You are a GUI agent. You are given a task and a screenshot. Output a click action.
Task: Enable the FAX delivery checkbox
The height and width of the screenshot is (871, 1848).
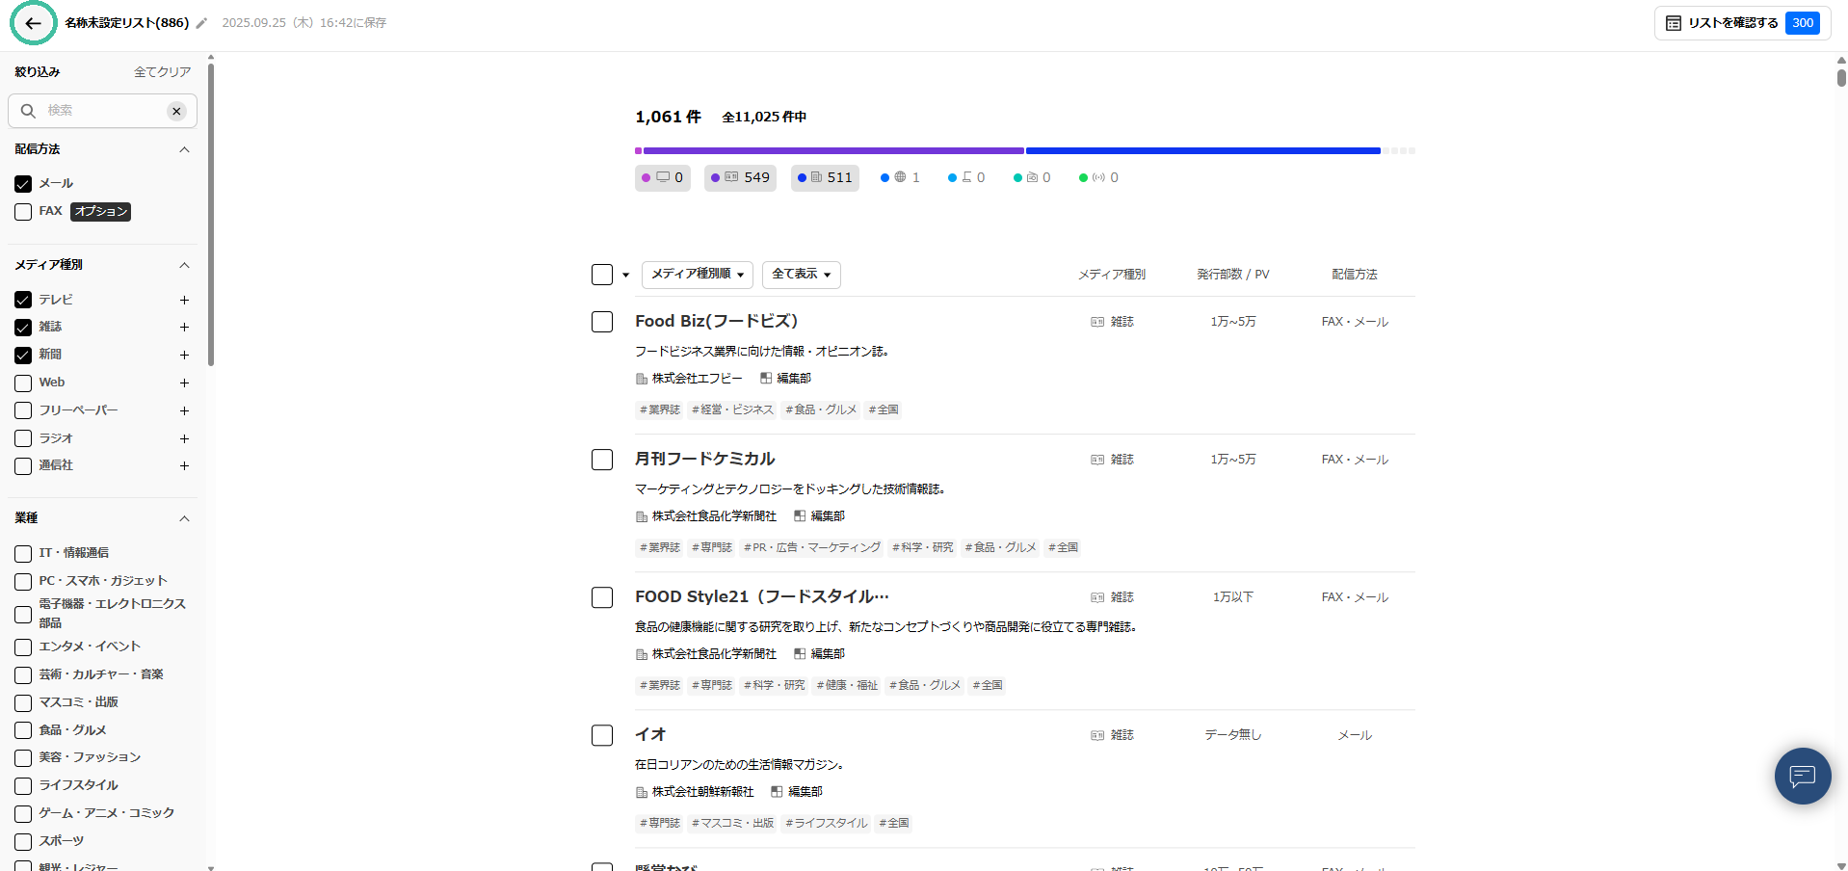23,212
